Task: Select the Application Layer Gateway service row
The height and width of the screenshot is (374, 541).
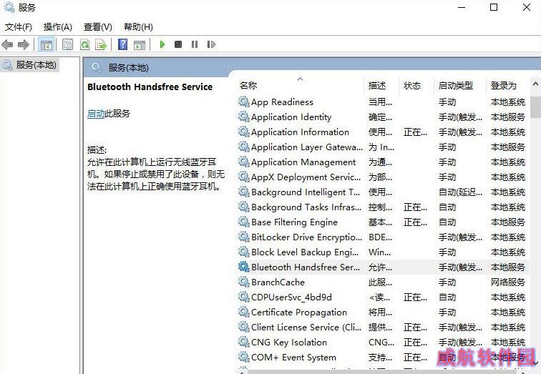Action: point(382,147)
